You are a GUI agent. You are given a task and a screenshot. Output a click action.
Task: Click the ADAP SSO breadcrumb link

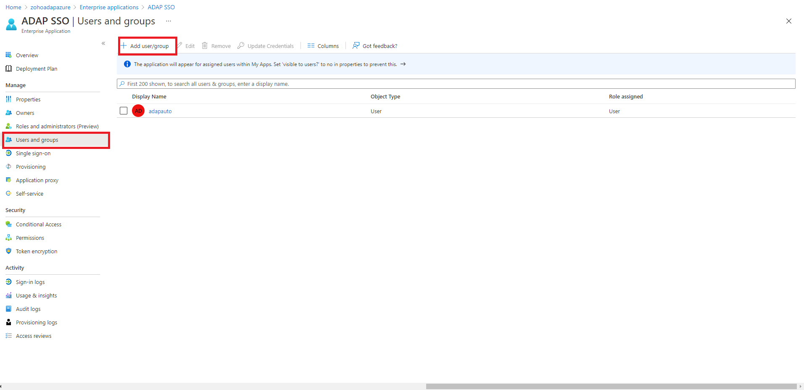click(x=161, y=7)
